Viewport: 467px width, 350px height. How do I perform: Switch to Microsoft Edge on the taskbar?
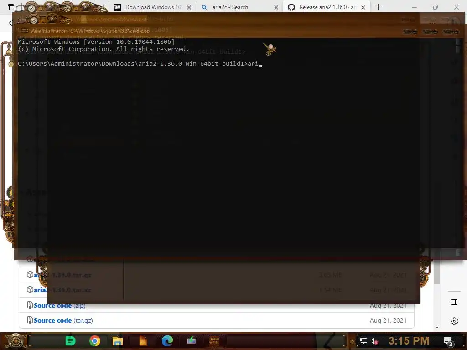tap(167, 341)
